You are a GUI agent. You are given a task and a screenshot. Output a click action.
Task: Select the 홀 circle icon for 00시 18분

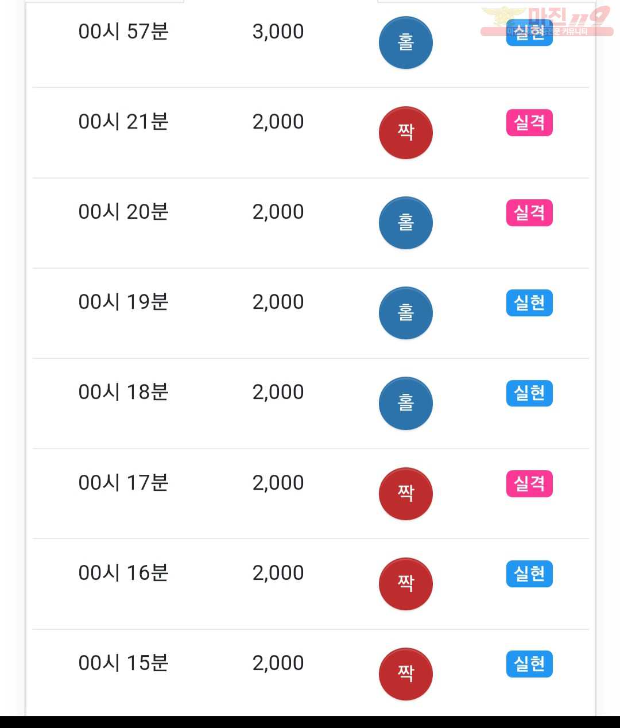pos(405,403)
